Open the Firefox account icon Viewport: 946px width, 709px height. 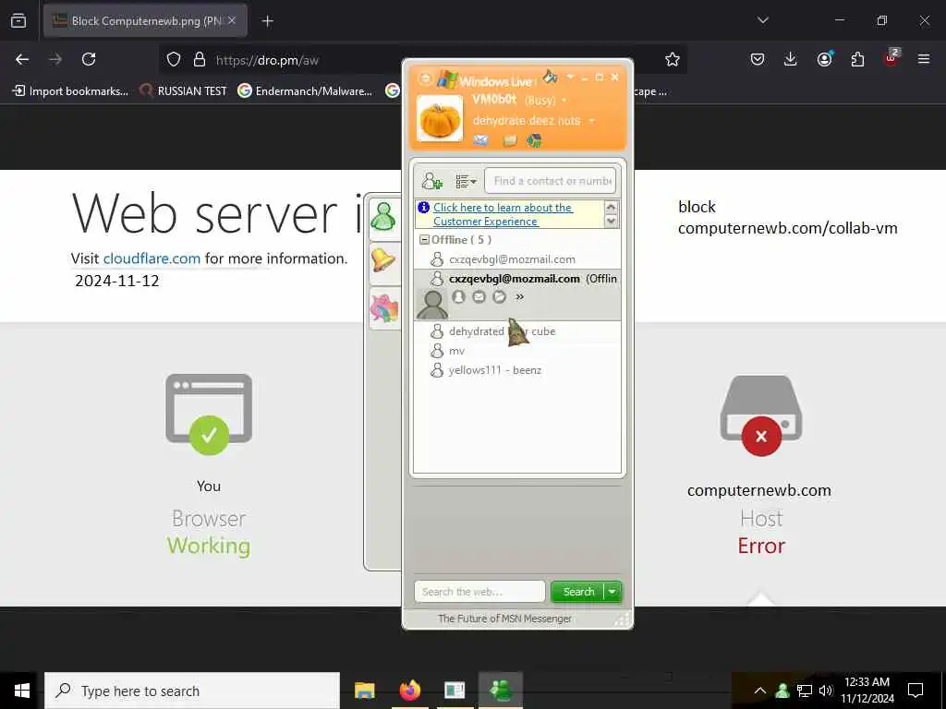tap(824, 59)
